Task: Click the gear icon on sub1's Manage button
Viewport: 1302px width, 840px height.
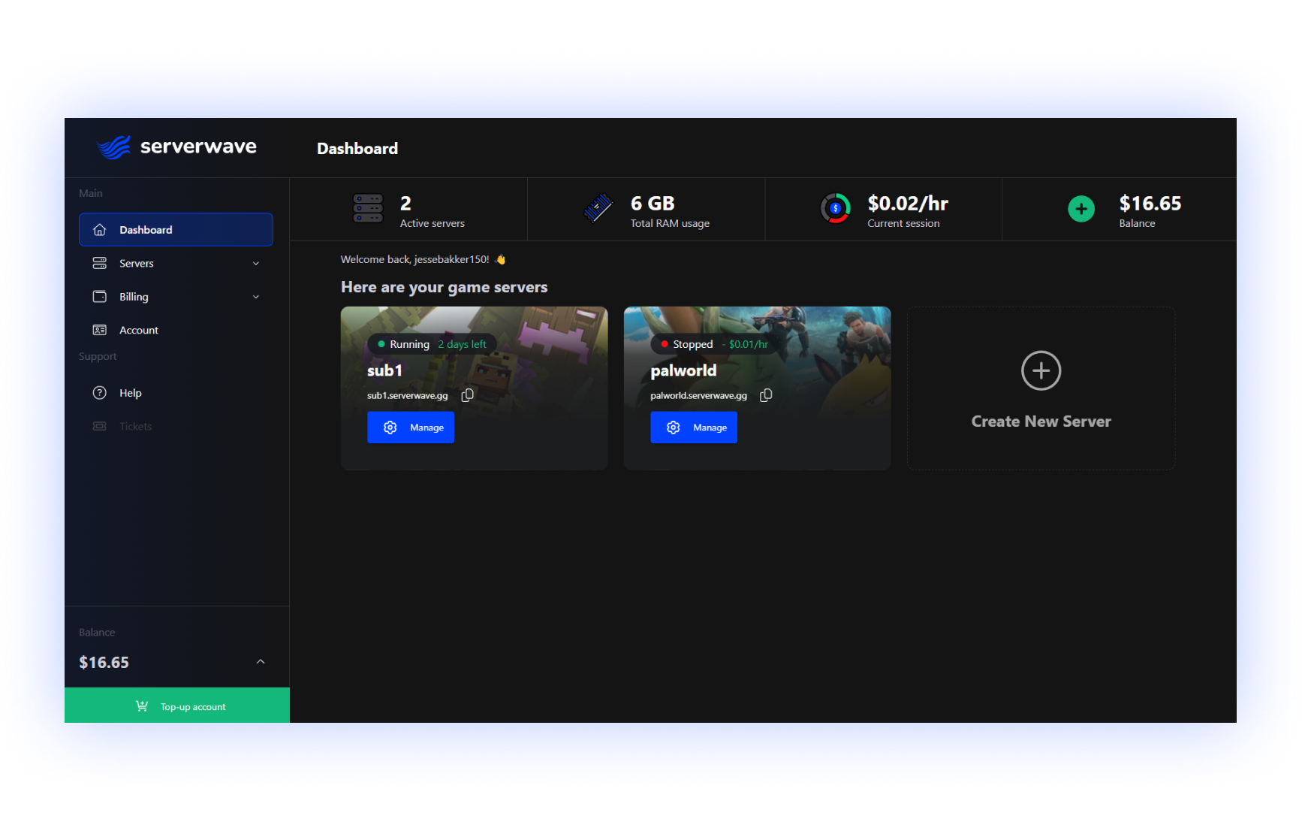Action: click(x=390, y=427)
